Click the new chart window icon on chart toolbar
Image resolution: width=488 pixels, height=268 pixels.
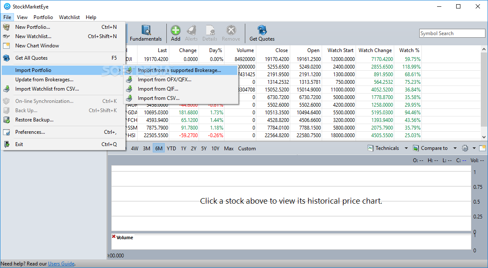pyautogui.click(x=482, y=148)
